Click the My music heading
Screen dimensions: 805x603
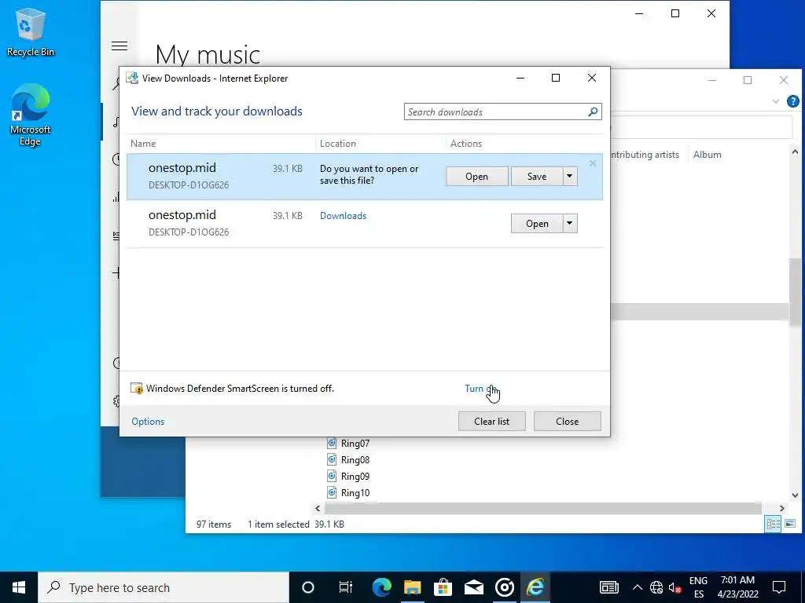(x=208, y=54)
